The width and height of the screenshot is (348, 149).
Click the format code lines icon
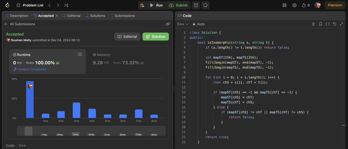[314, 24]
